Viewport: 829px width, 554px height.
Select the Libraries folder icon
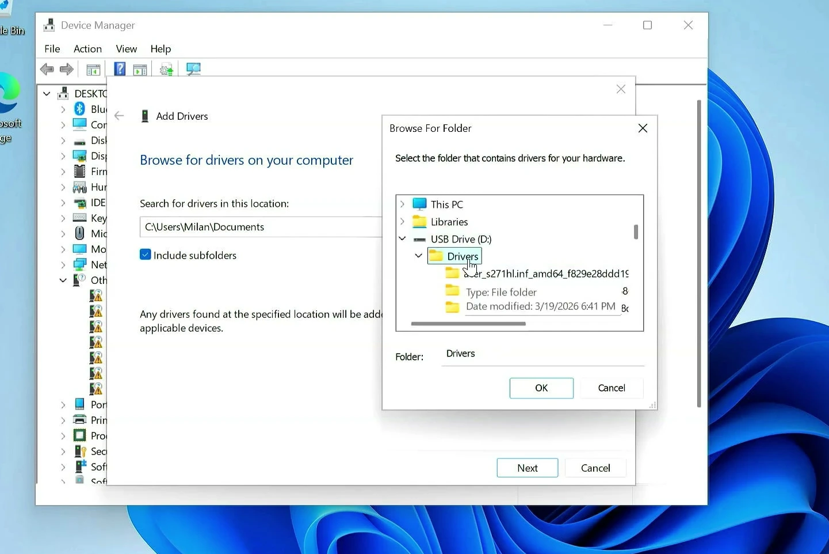(420, 221)
